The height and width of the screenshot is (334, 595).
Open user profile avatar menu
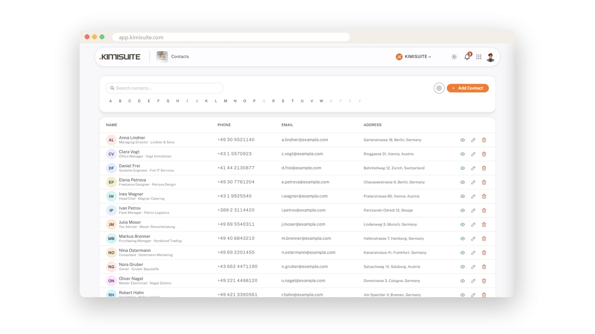tap(490, 57)
